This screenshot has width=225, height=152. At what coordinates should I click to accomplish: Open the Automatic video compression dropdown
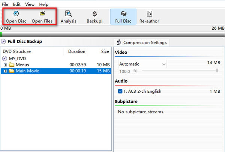click(x=142, y=64)
